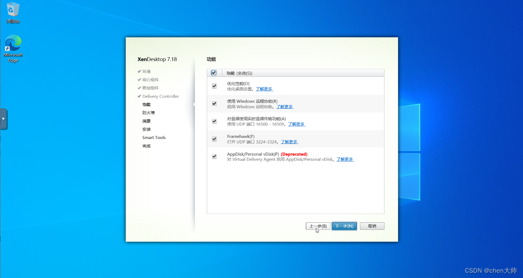Uncheck the 优化性能(O) checkbox
This screenshot has height=278, width=523.
click(x=214, y=86)
